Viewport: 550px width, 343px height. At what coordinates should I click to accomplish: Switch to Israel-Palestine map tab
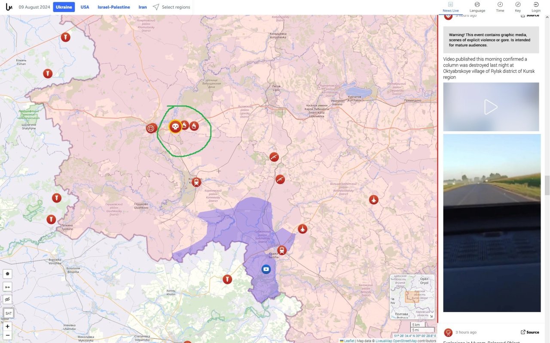[x=113, y=7]
